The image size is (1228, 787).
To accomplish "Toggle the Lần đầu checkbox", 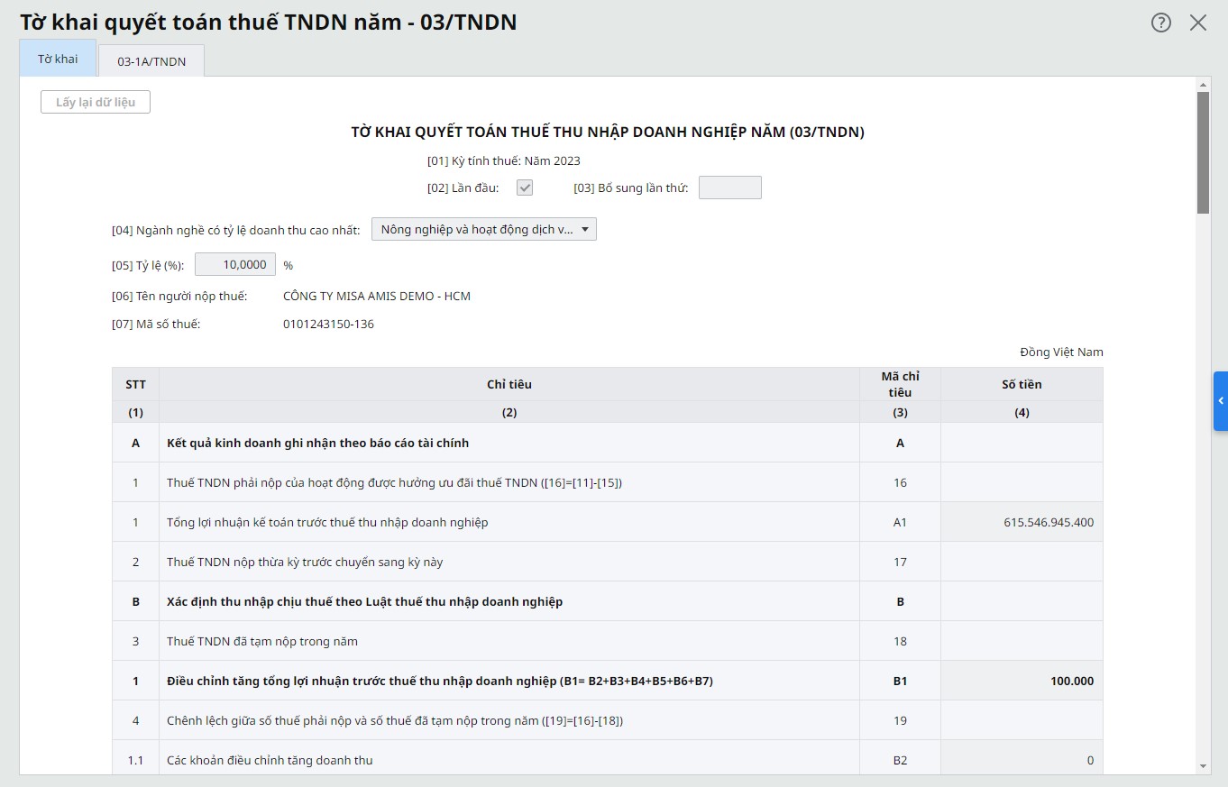I will coord(525,188).
